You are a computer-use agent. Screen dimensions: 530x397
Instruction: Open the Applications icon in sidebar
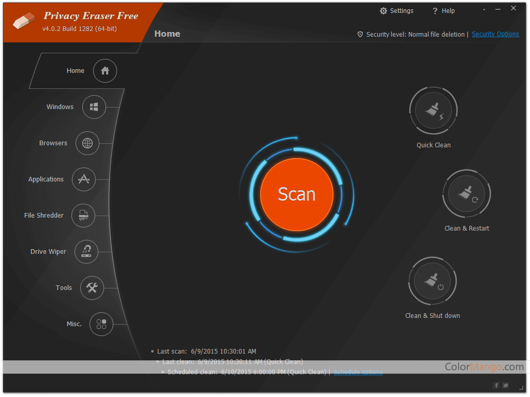[84, 179]
